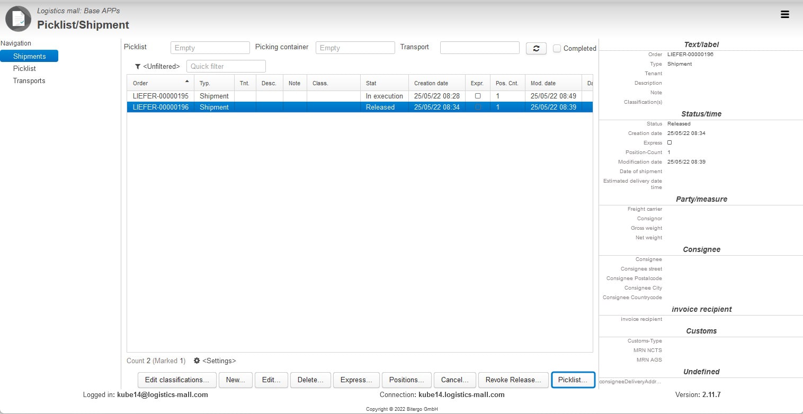Click the 'Released' status cell in table

pyautogui.click(x=385, y=107)
